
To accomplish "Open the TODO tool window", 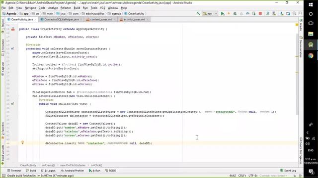I will [x=110, y=171].
